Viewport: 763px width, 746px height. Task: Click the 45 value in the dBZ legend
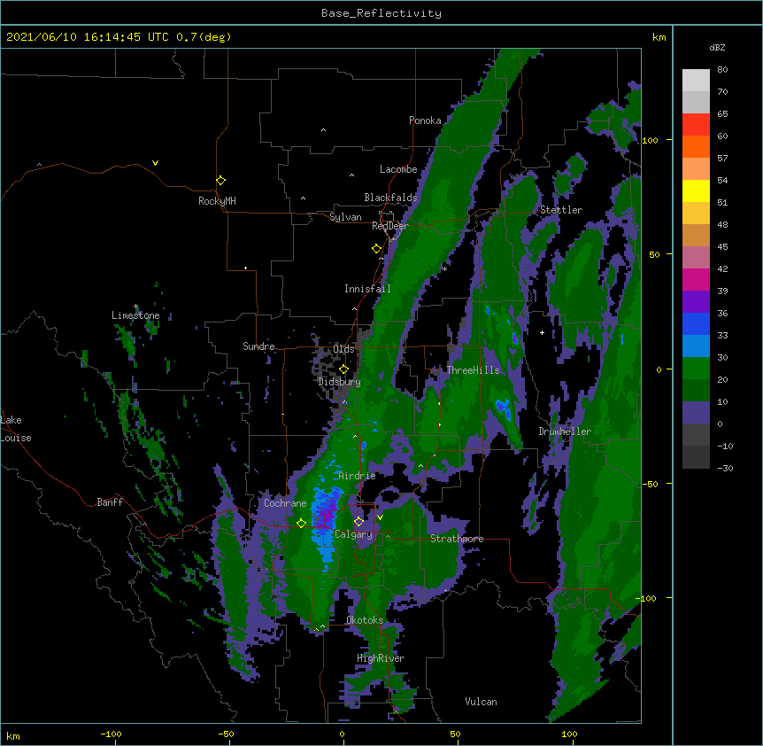click(x=722, y=247)
